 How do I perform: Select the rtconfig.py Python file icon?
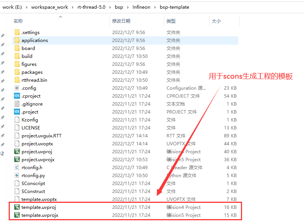(x=17, y=176)
